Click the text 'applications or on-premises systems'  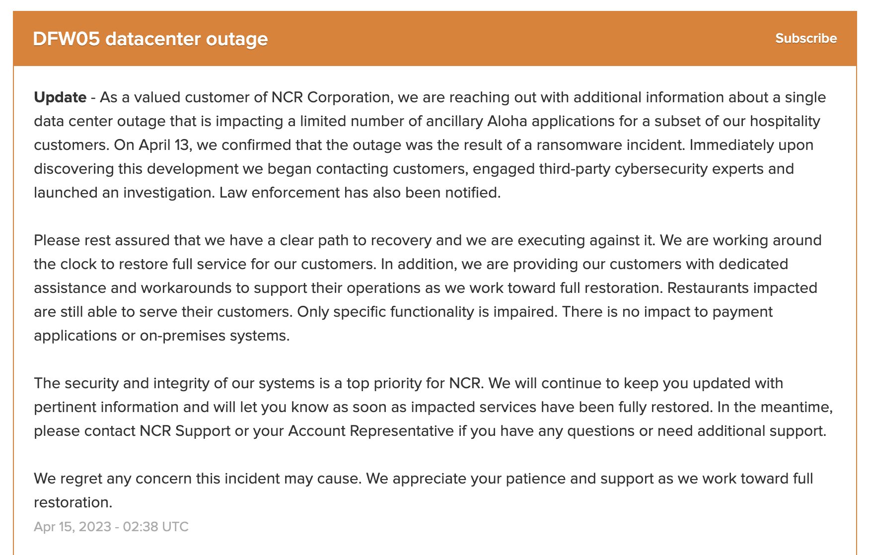(x=161, y=336)
